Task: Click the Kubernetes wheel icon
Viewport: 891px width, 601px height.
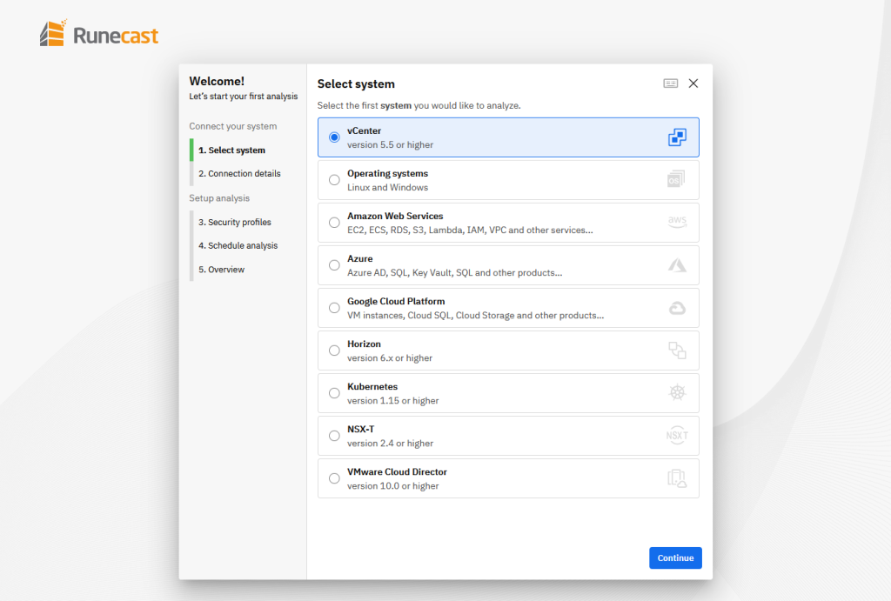Action: point(677,392)
